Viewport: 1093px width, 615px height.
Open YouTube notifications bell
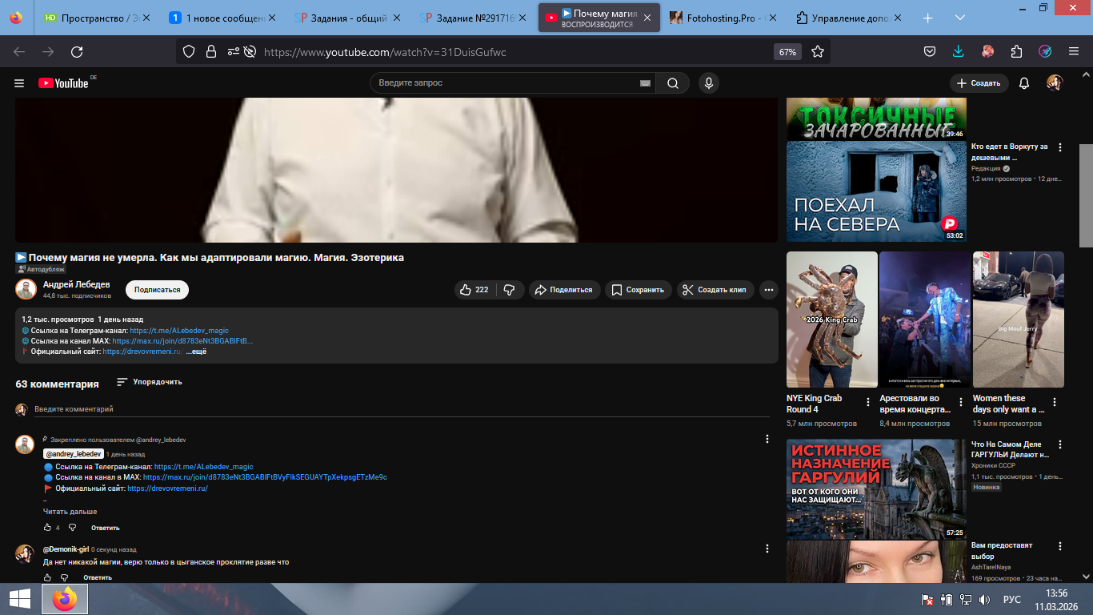pyautogui.click(x=1023, y=83)
